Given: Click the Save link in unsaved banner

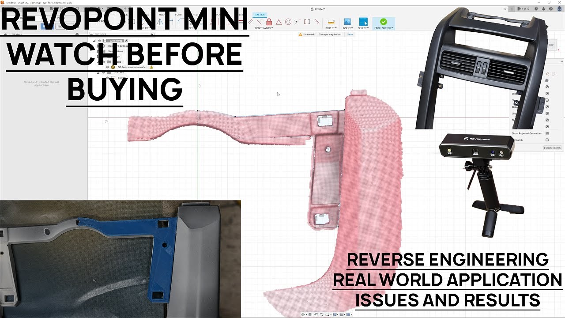Looking at the screenshot, I should [x=350, y=34].
